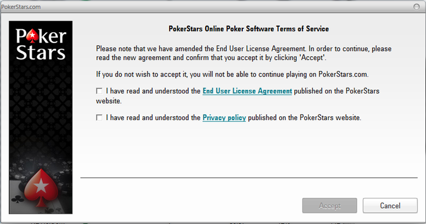Click the black club symbol on the card
The height and width of the screenshot is (224, 426).
point(18,199)
